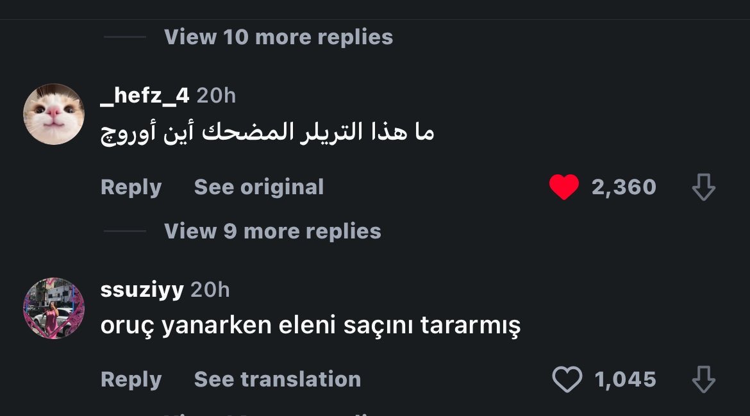The image size is (750, 416).
Task: Dislike _hefz_4's comment with down arrow
Action: [704, 187]
